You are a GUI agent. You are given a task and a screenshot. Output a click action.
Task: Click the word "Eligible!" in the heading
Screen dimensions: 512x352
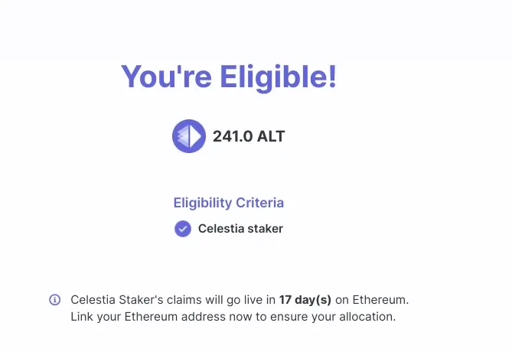(279, 77)
